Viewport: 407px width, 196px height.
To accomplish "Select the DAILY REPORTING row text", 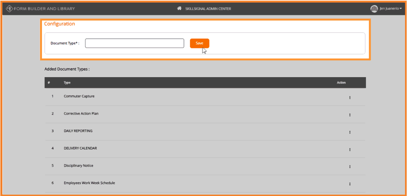I will click(x=78, y=131).
